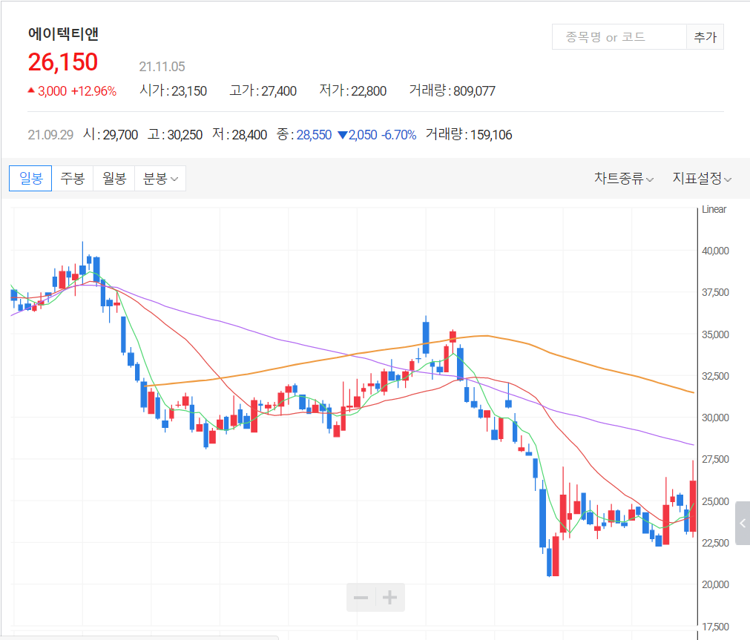Click the current price 26,150
The height and width of the screenshot is (640, 750).
click(62, 62)
